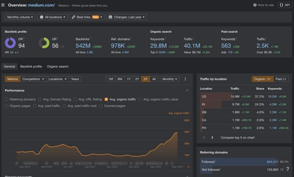Click the IN row traffic bar
The image size is (294, 177).
pyautogui.click(x=211, y=104)
